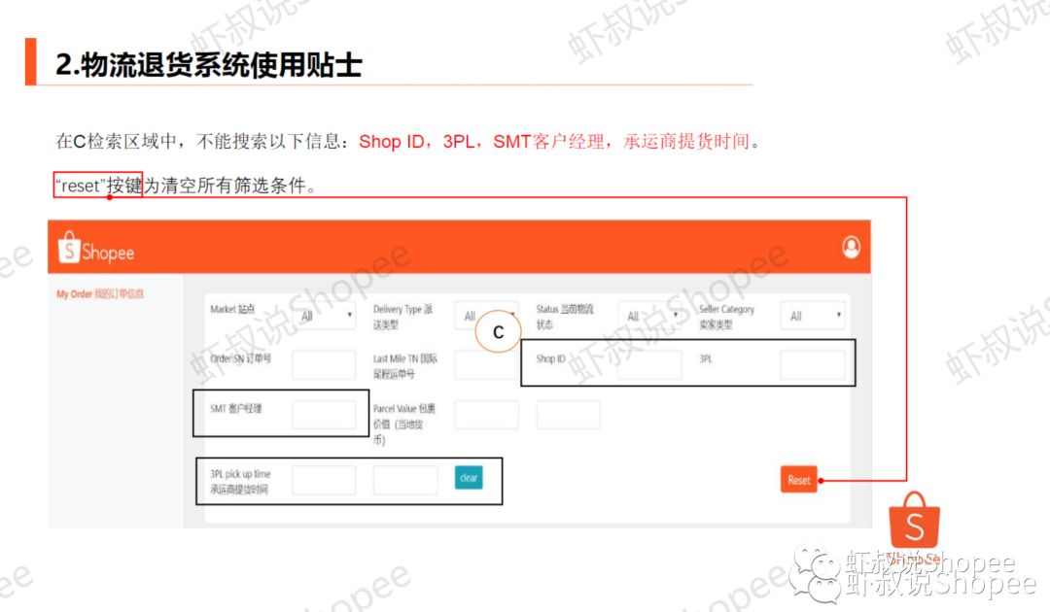Click the clear button beside pickup time fields
Image resolution: width=1050 pixels, height=612 pixels.
coord(468,478)
